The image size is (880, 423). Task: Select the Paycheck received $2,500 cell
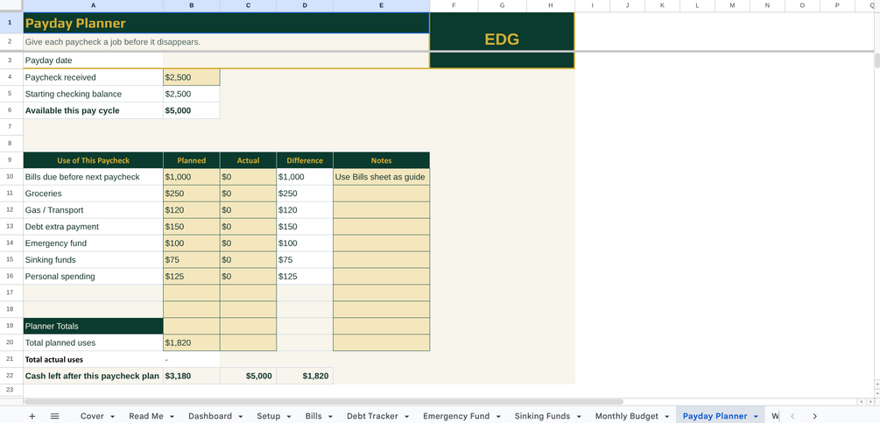coord(192,77)
